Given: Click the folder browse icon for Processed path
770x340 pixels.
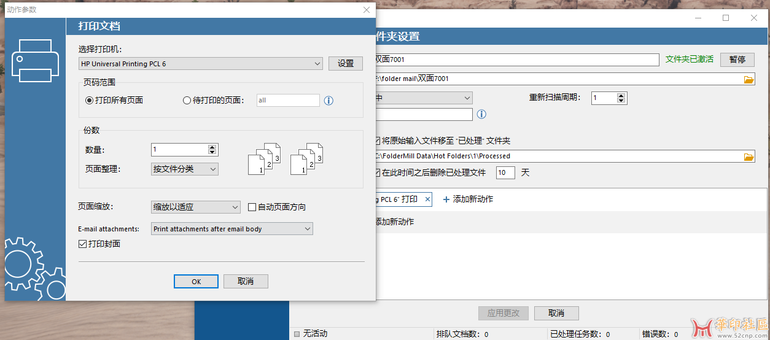Looking at the screenshot, I should 748,156.
